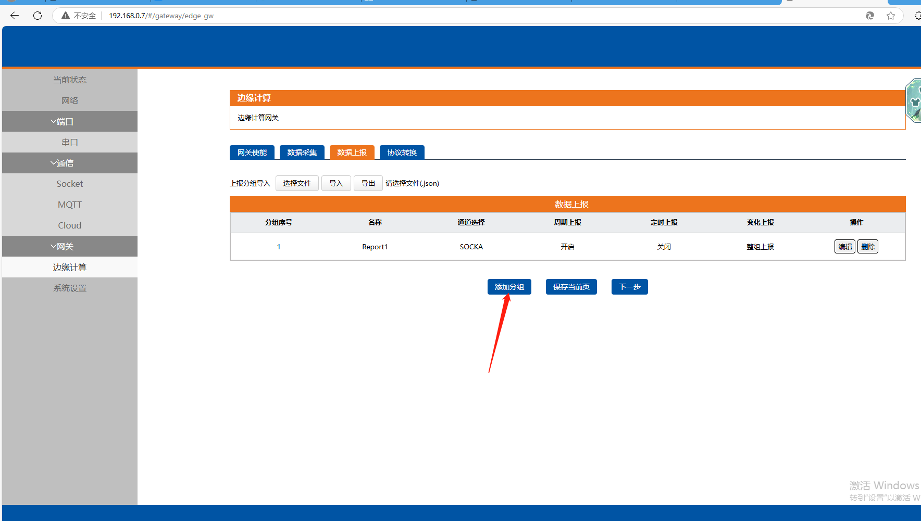Click the browser address bar URL

pos(161,16)
